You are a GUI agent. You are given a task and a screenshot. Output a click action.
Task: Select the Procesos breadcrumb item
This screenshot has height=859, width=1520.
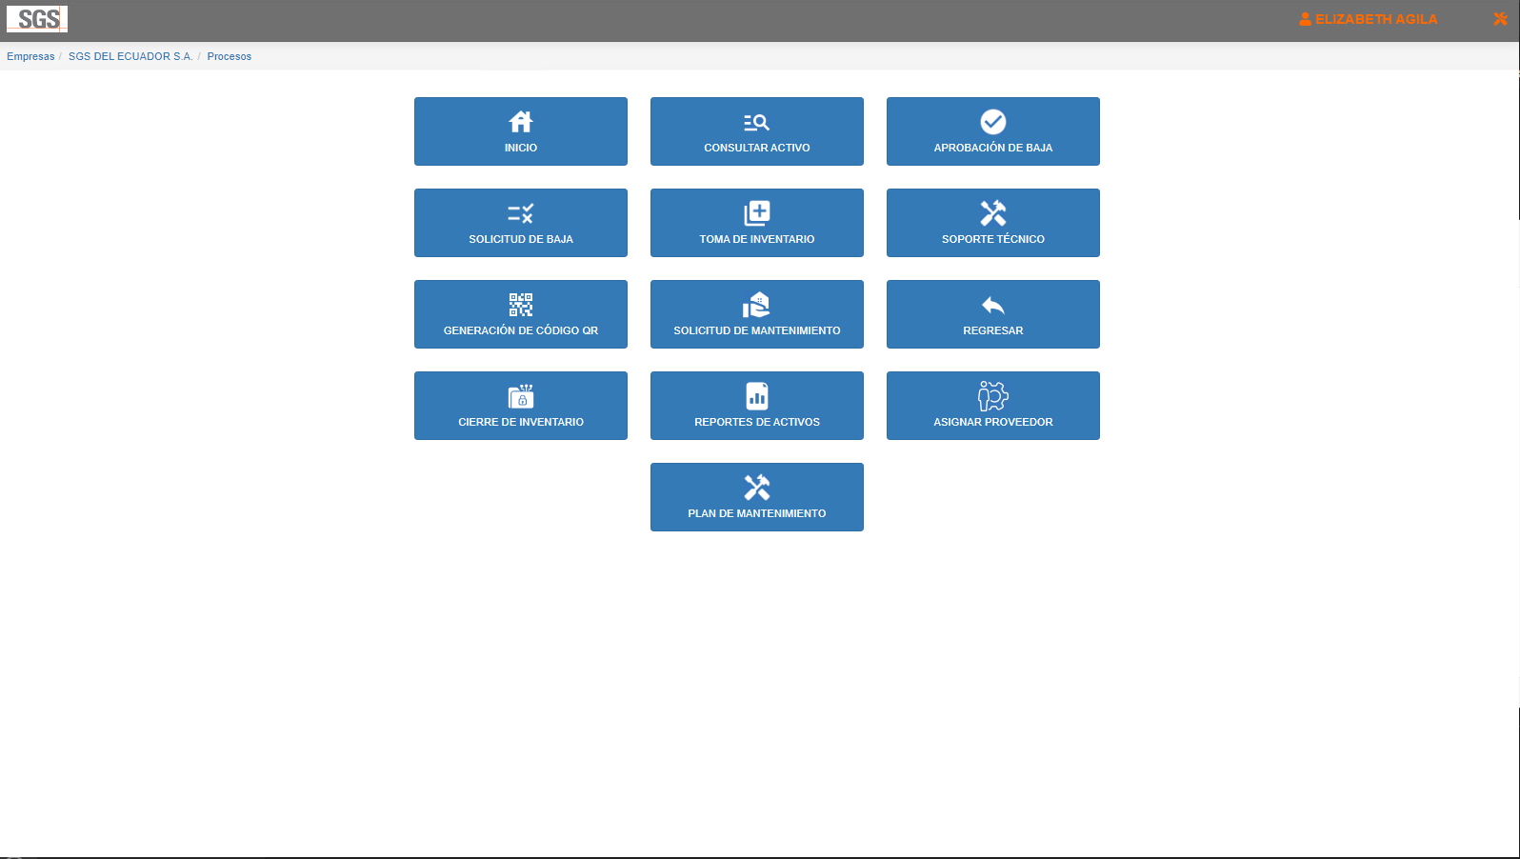(x=230, y=56)
